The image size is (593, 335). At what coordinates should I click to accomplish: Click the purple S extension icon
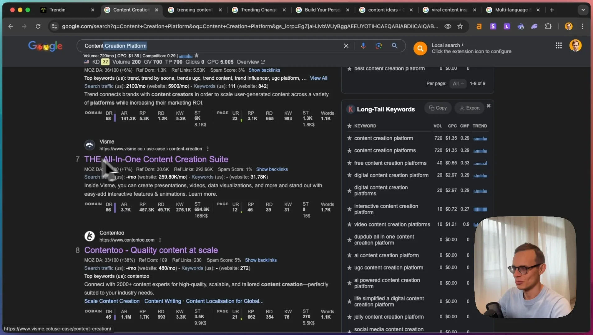tap(493, 26)
